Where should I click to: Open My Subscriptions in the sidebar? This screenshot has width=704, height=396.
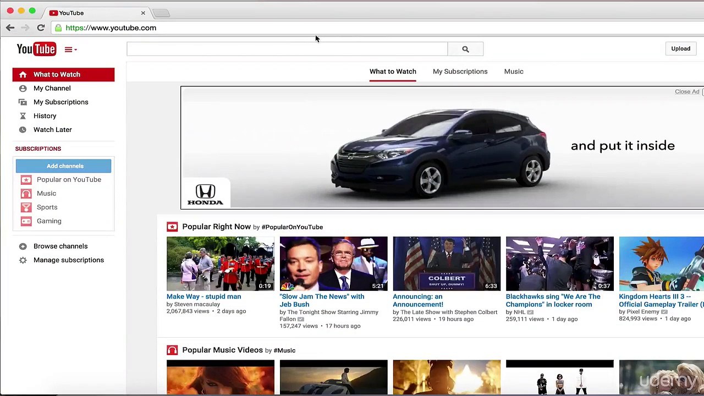61,102
